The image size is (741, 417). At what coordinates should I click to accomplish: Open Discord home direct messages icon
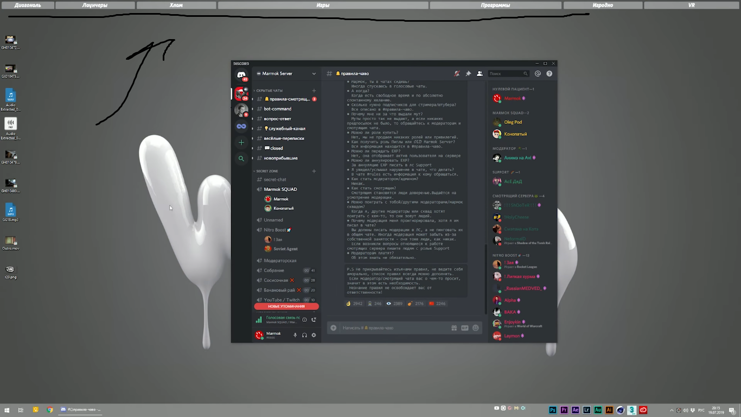coord(241,75)
